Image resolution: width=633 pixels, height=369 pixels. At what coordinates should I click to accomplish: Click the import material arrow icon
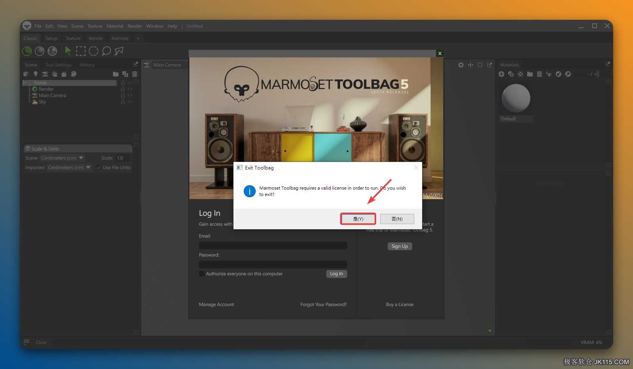coord(558,74)
